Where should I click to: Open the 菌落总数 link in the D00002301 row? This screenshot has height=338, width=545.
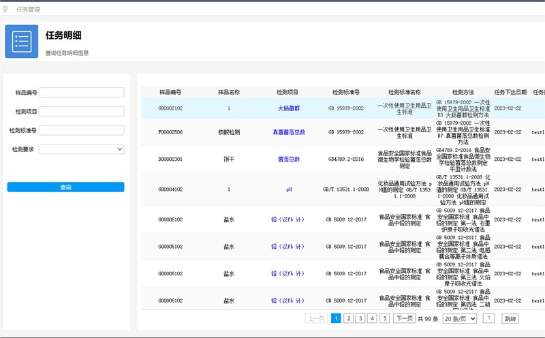coord(288,159)
